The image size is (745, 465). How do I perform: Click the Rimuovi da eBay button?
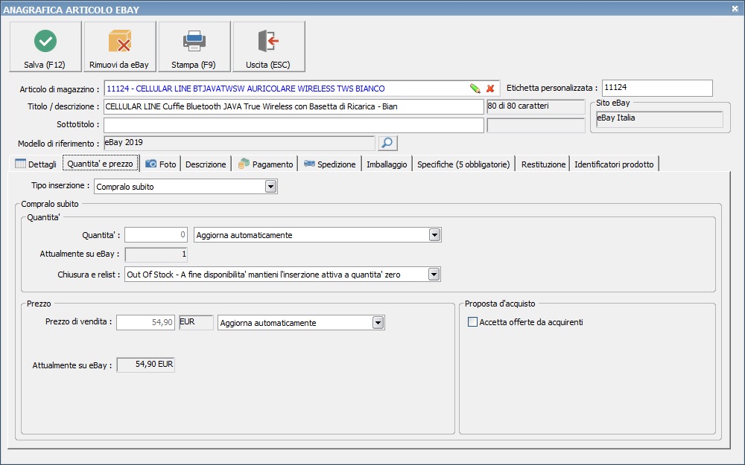(119, 46)
